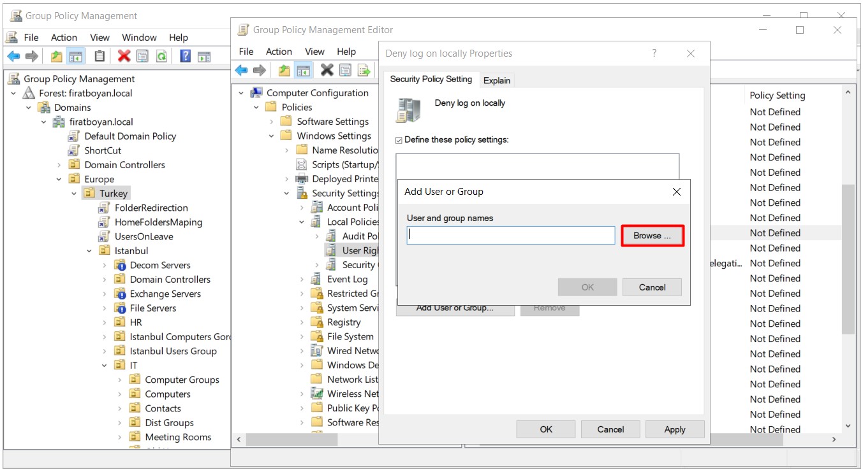Click the clipboard Paste icon in Group Policy Management
This screenshot has height=472, width=863.
[100, 57]
